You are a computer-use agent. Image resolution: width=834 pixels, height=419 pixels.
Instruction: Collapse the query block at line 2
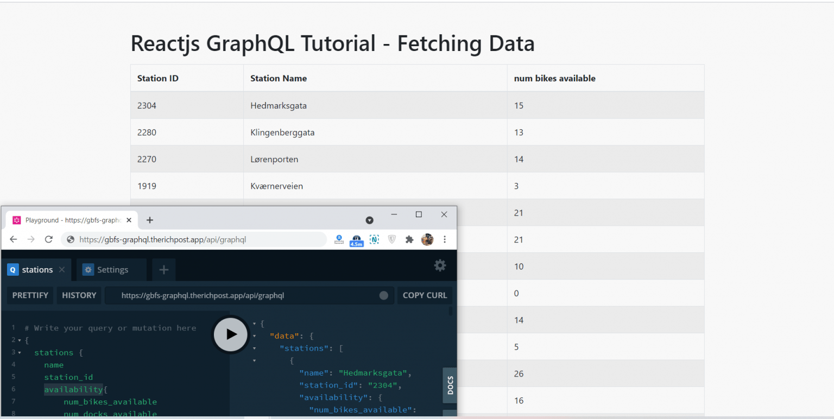tap(21, 340)
